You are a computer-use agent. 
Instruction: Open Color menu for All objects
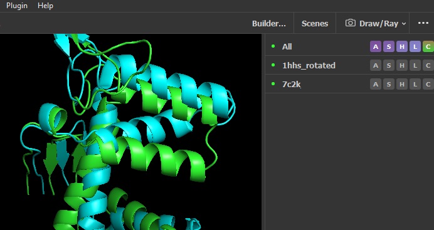[x=428, y=47]
